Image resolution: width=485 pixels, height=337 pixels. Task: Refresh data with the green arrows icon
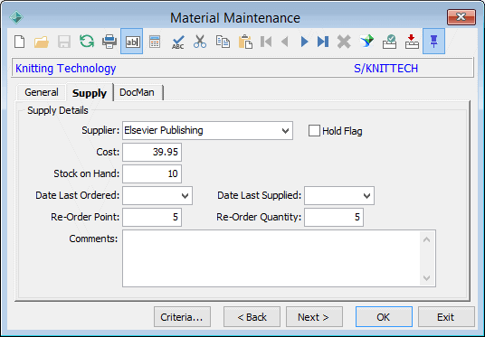click(x=87, y=41)
